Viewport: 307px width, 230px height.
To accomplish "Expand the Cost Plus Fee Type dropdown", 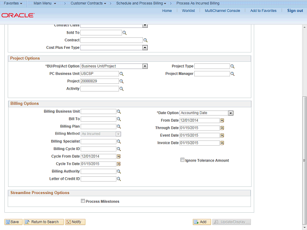I will click(145, 47).
